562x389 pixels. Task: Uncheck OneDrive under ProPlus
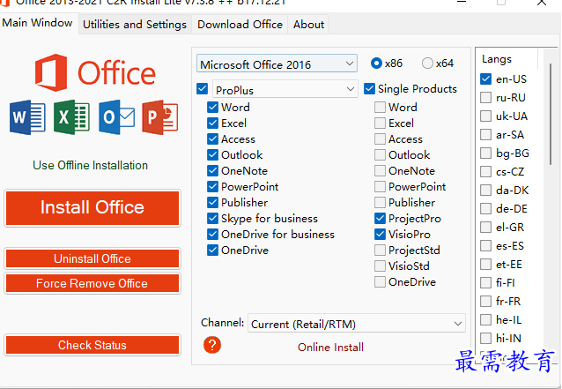point(212,250)
